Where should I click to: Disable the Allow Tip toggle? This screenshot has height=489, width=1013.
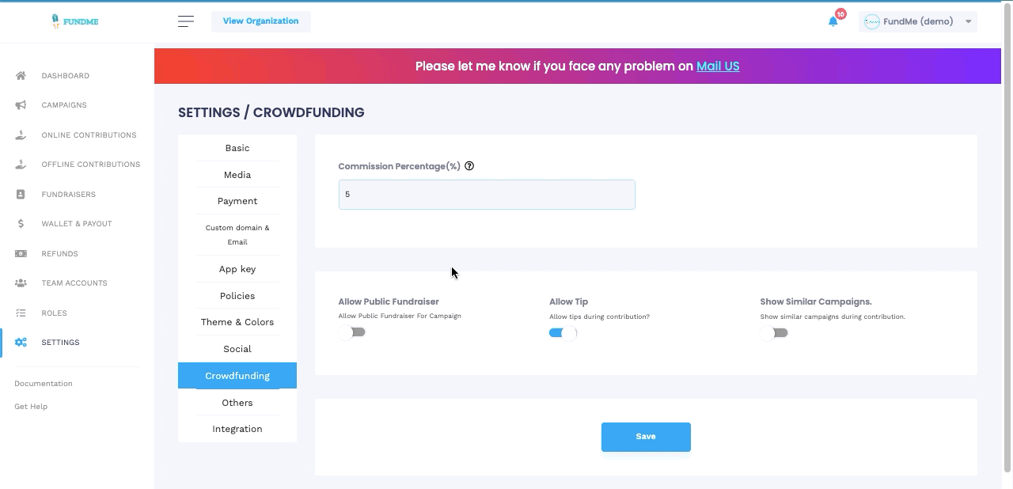click(x=563, y=333)
